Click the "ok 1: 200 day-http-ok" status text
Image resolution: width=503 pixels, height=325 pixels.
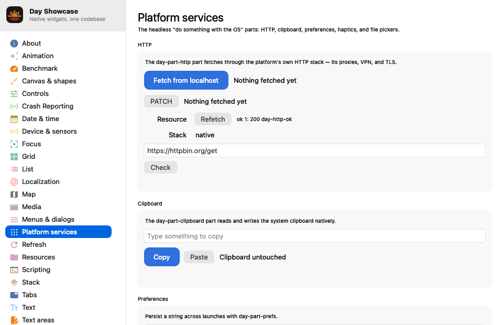[264, 120]
